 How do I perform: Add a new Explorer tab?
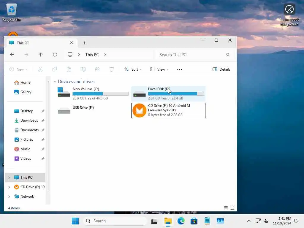[85, 43]
